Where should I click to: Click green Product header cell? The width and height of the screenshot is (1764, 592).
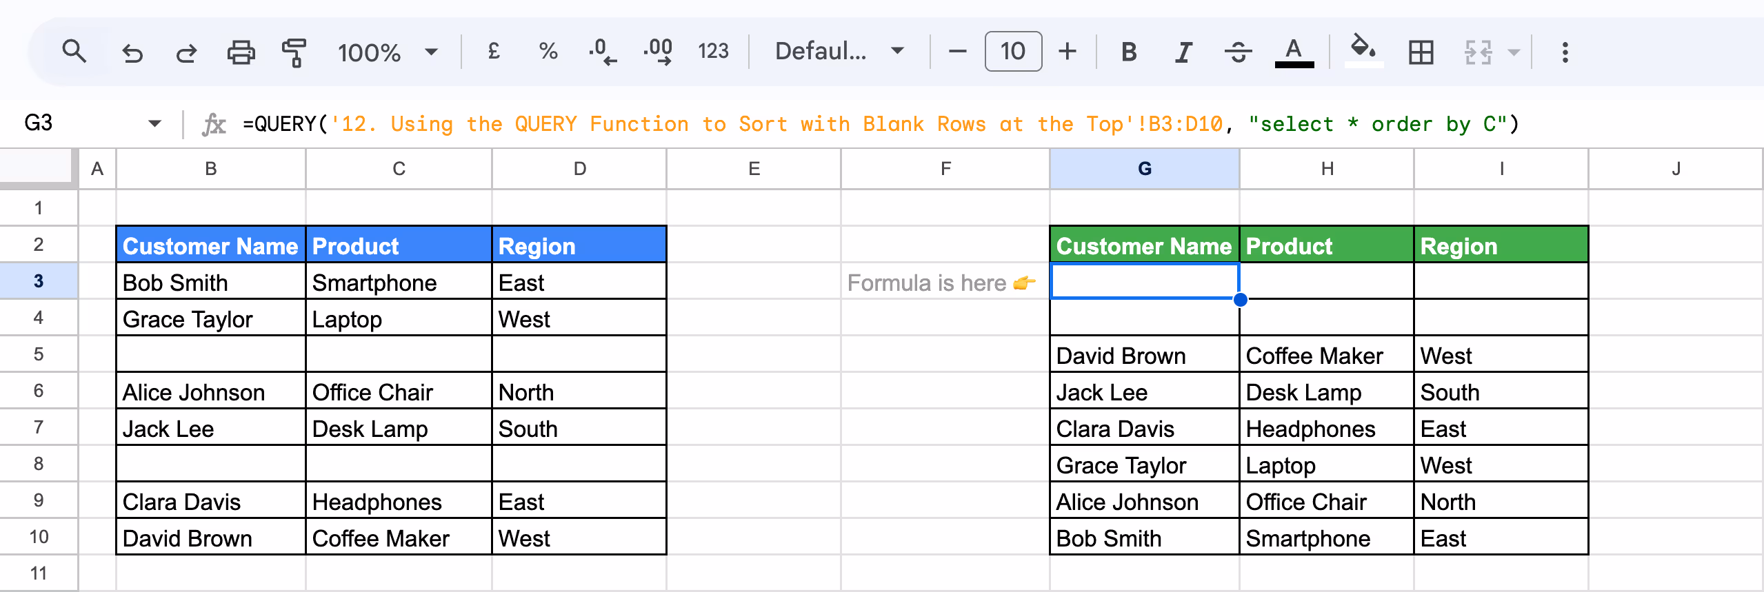(1327, 245)
